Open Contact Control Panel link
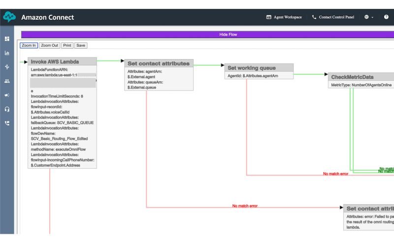This screenshot has height=246, width=394. [x=336, y=17]
